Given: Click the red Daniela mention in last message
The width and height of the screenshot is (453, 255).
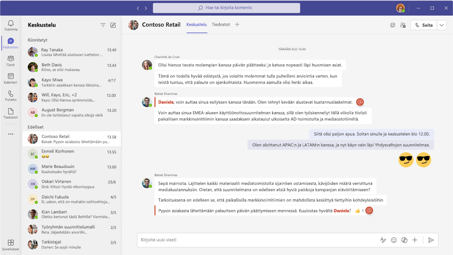Looking at the screenshot, I should (x=341, y=211).
